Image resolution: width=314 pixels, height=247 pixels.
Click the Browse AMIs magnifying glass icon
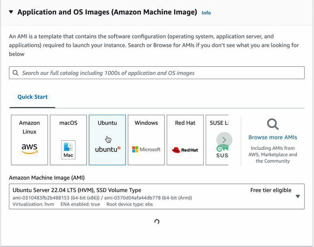273,124
